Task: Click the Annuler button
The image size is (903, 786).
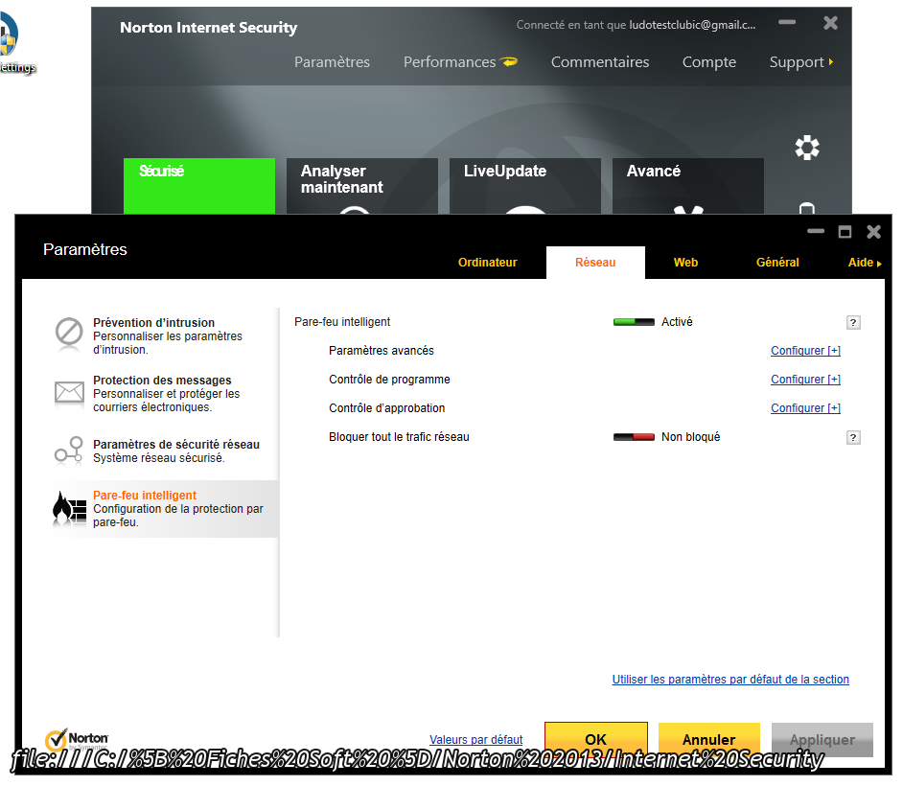Action: [x=709, y=739]
